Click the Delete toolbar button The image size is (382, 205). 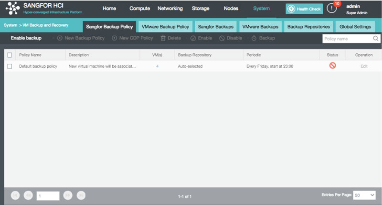pyautogui.click(x=171, y=38)
